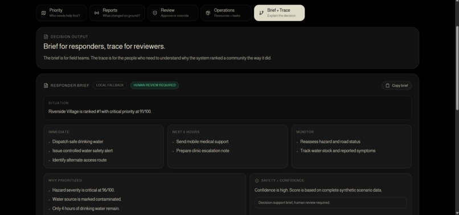Image resolution: width=459 pixels, height=215 pixels.
Task: Click the Local Fallback badge
Action: coord(110,85)
